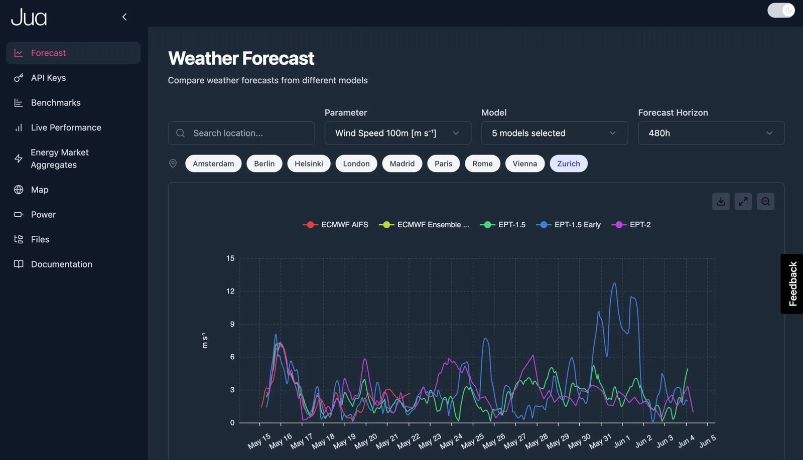This screenshot has width=803, height=460.
Task: Click the download chart icon
Action: coord(721,202)
